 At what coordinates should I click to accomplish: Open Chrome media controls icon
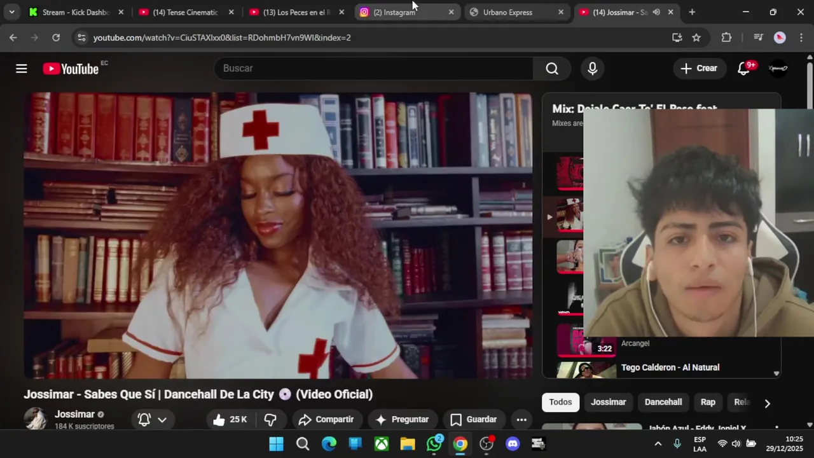758,38
